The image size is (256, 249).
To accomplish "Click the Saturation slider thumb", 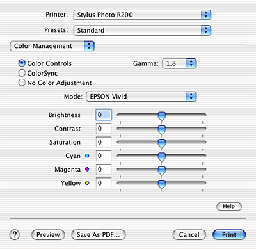I will coord(162,144).
